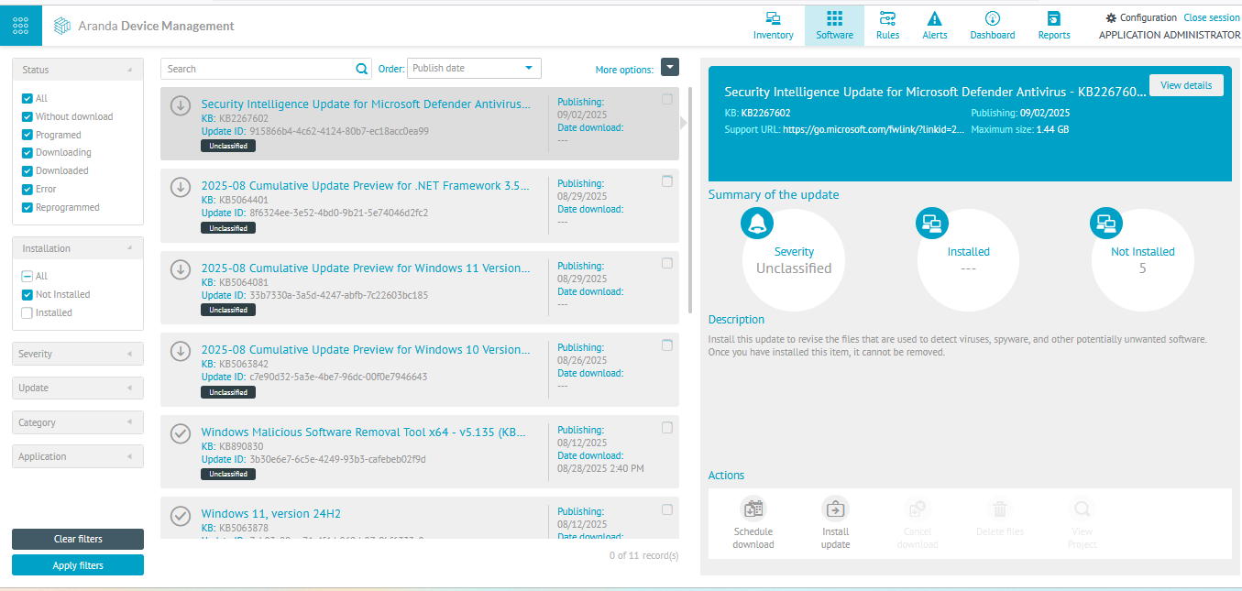Expand the More options dropdown button

point(670,68)
